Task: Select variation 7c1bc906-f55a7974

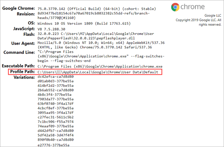Action: (x=56, y=122)
